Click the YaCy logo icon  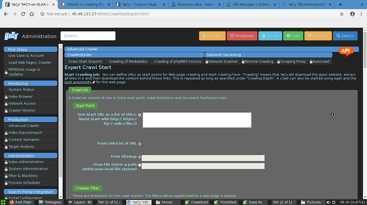(x=11, y=36)
